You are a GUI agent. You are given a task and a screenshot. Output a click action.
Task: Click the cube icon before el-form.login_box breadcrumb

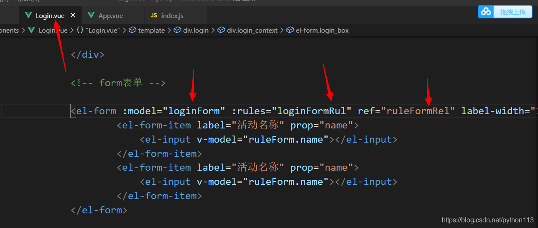tap(290, 30)
